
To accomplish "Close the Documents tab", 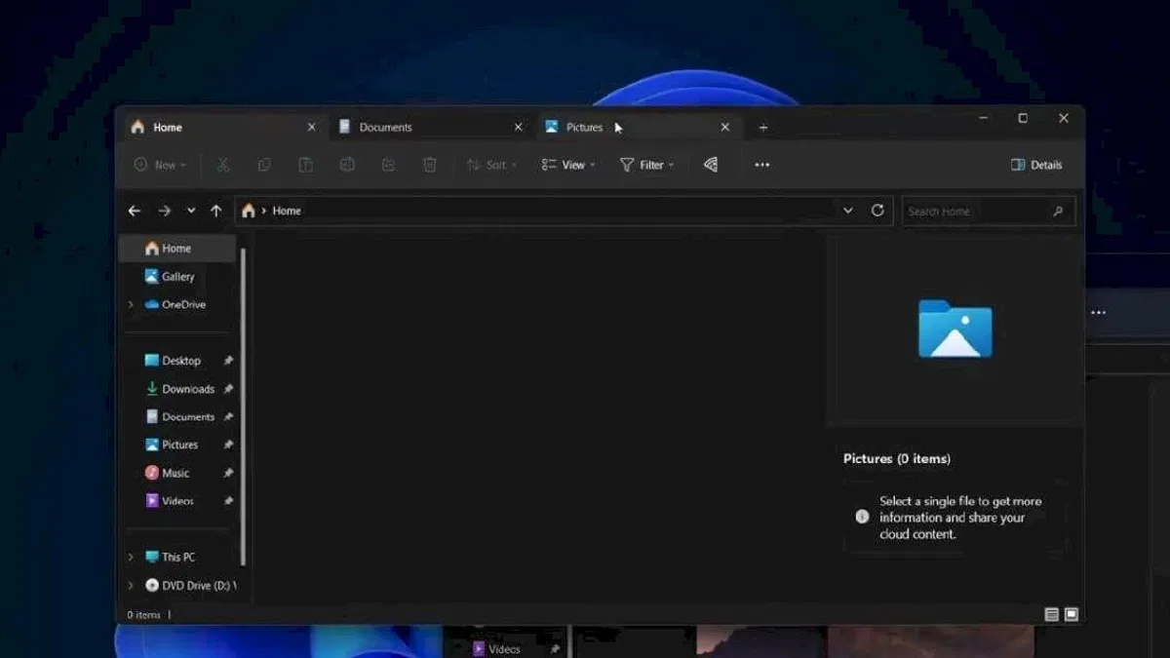I will tap(519, 127).
